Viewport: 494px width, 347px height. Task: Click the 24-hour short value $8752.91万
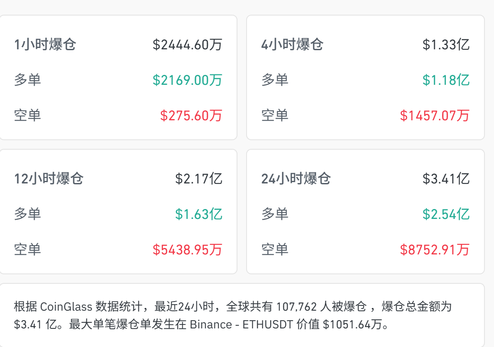pos(435,250)
